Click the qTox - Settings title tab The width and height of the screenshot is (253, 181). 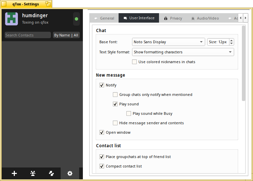point(26,4)
